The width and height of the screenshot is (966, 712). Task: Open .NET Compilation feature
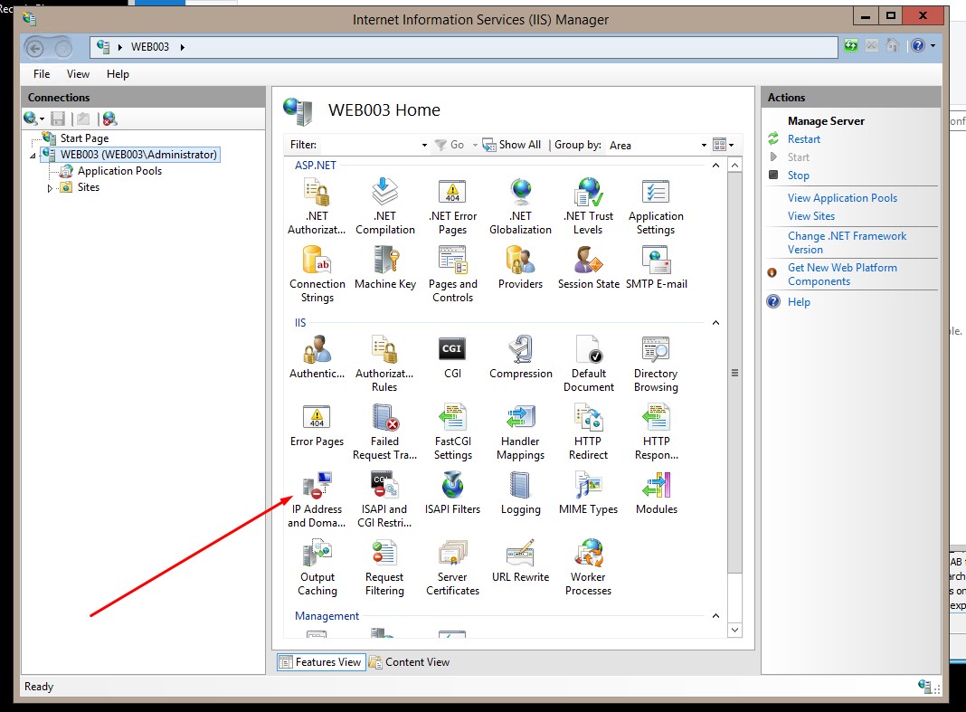click(385, 206)
